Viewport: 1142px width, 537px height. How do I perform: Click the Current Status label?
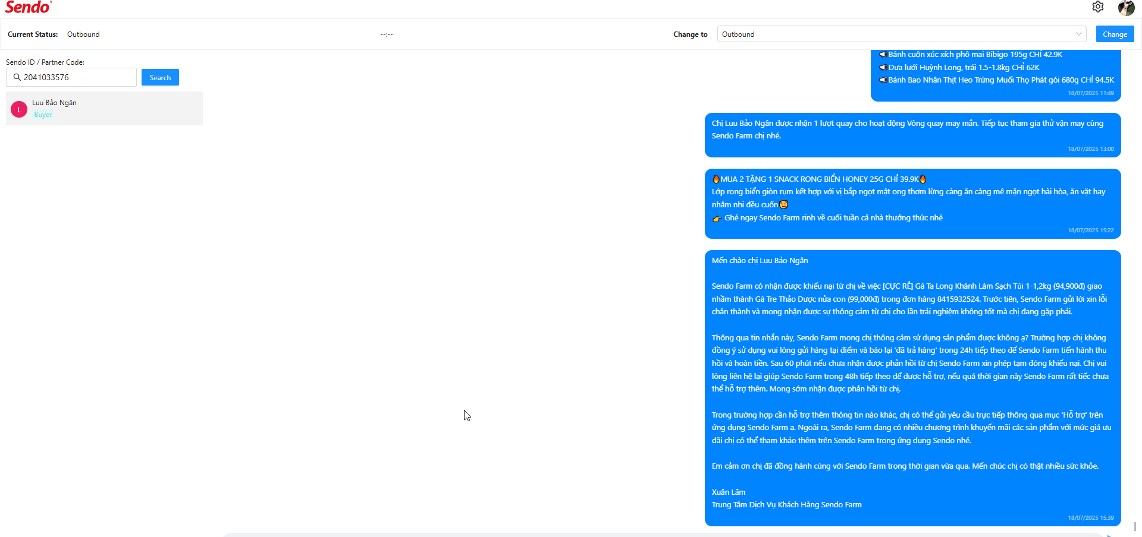click(x=33, y=34)
